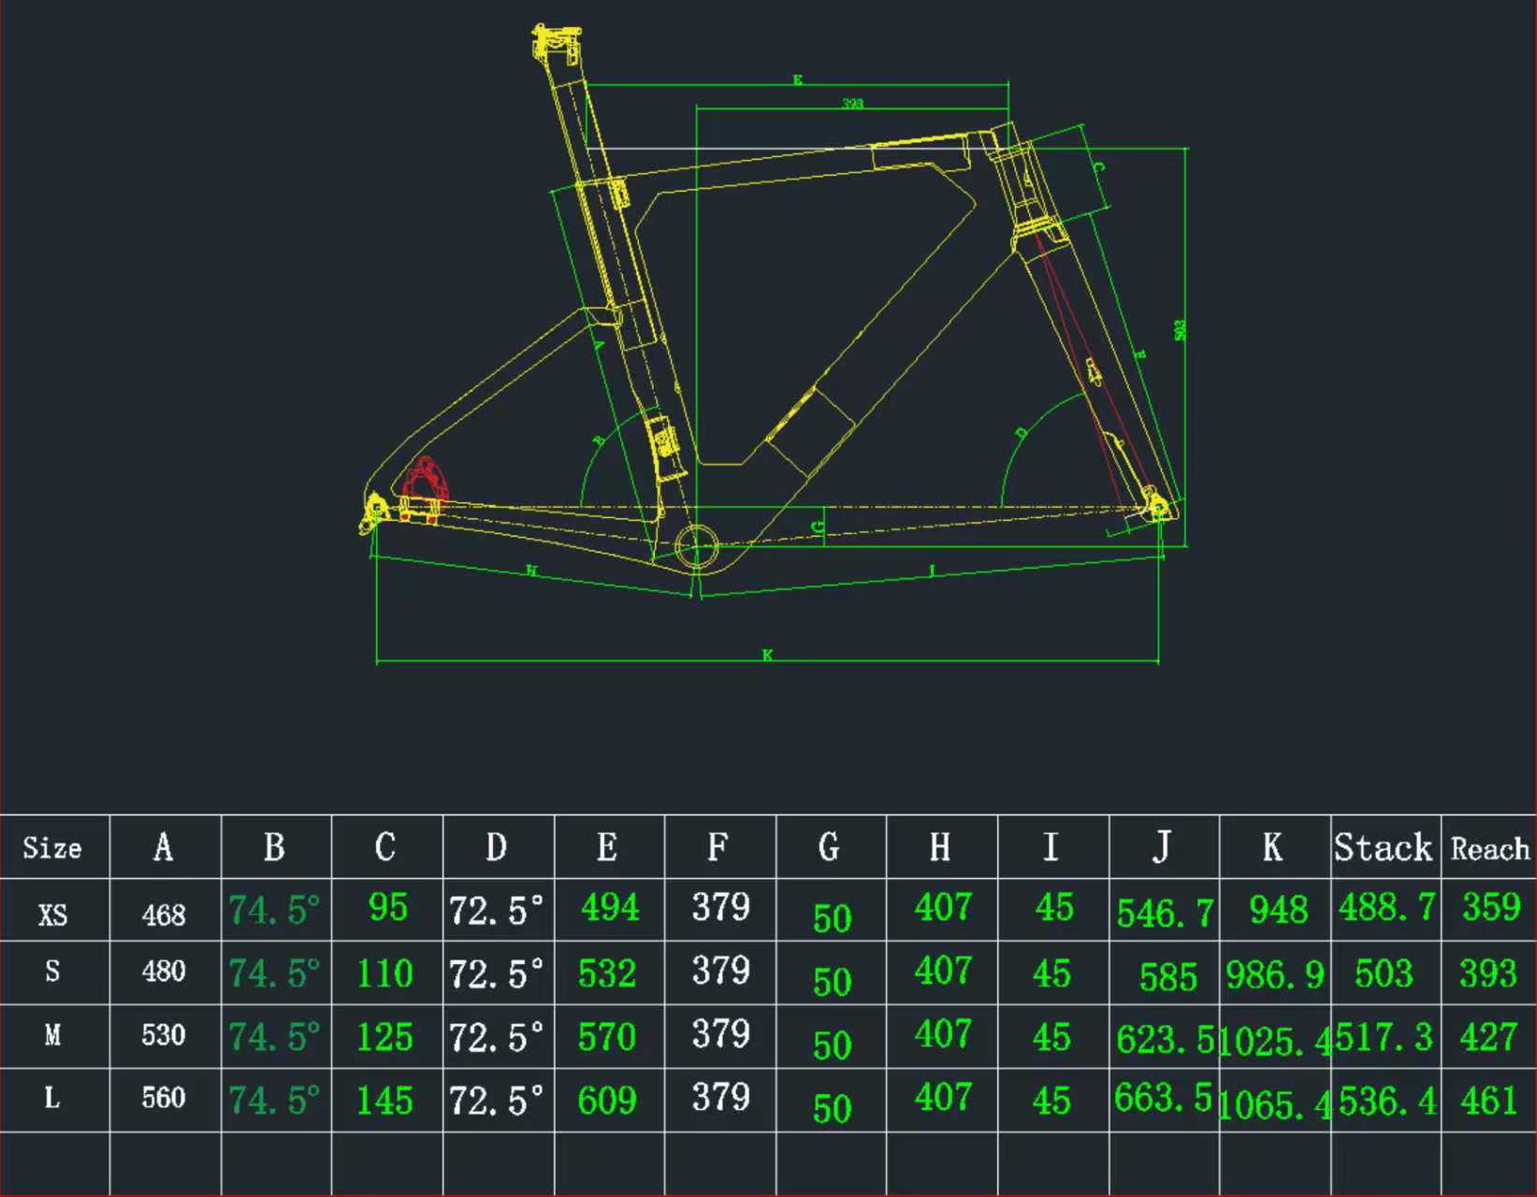The image size is (1537, 1197).
Task: Click the seatpost clamp head at the top
Action: pyautogui.click(x=557, y=42)
